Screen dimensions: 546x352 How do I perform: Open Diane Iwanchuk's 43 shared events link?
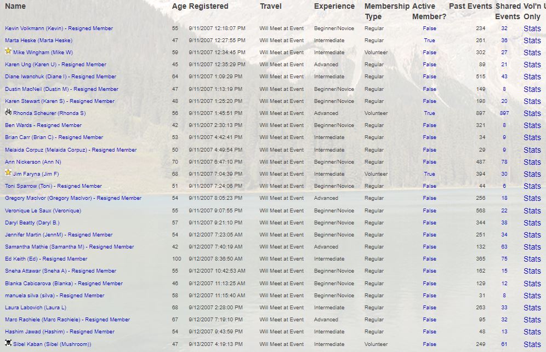(504, 77)
